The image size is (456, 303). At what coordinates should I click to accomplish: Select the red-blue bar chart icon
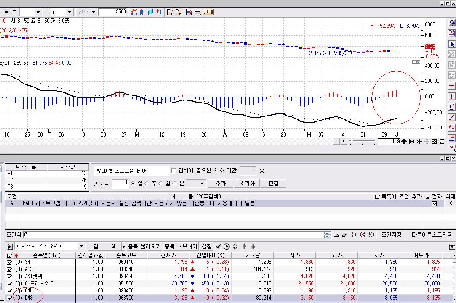142,12
